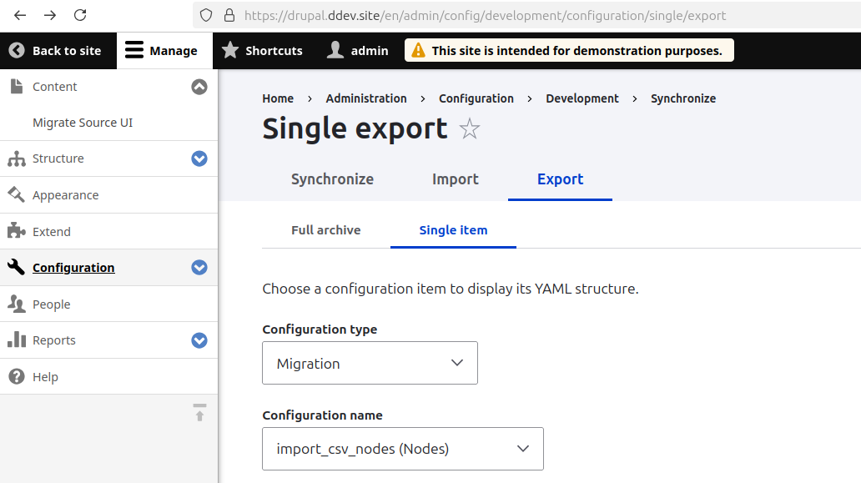Click the Back to site button
This screenshot has height=483, width=861.
54,50
